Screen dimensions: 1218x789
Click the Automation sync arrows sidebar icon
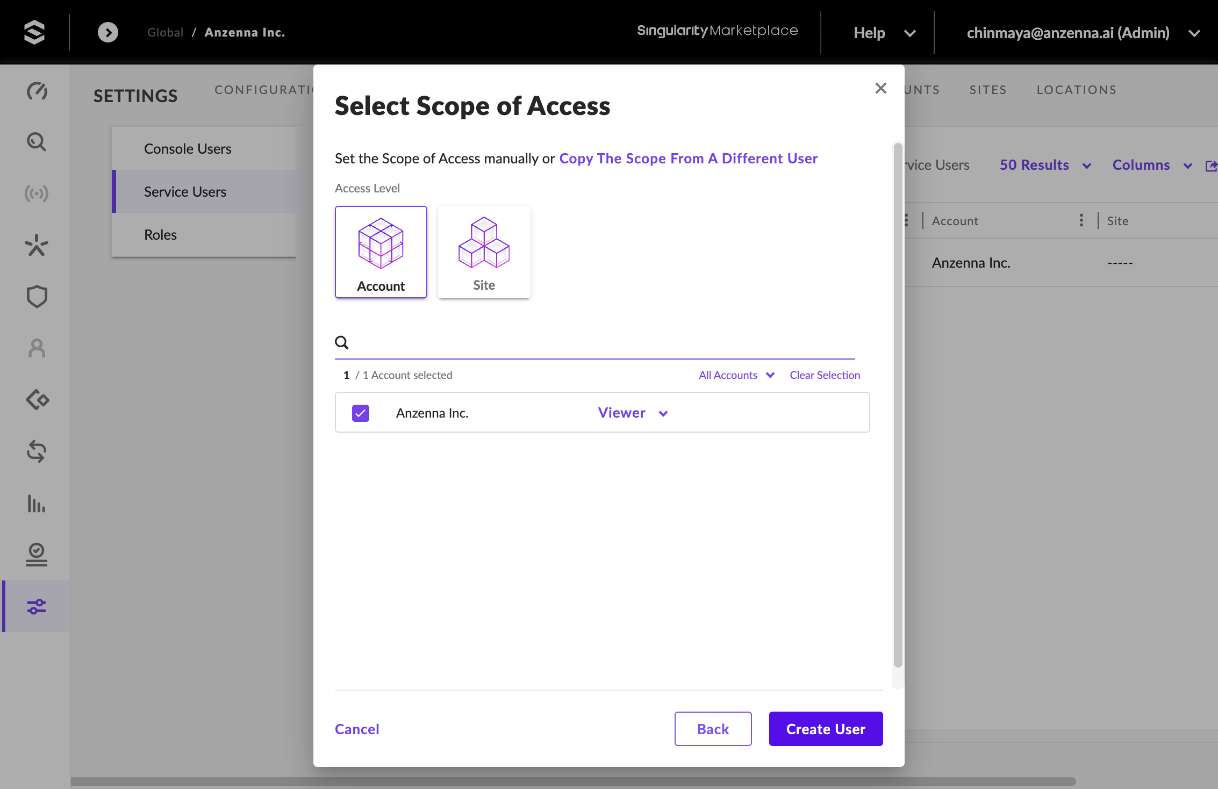(37, 451)
